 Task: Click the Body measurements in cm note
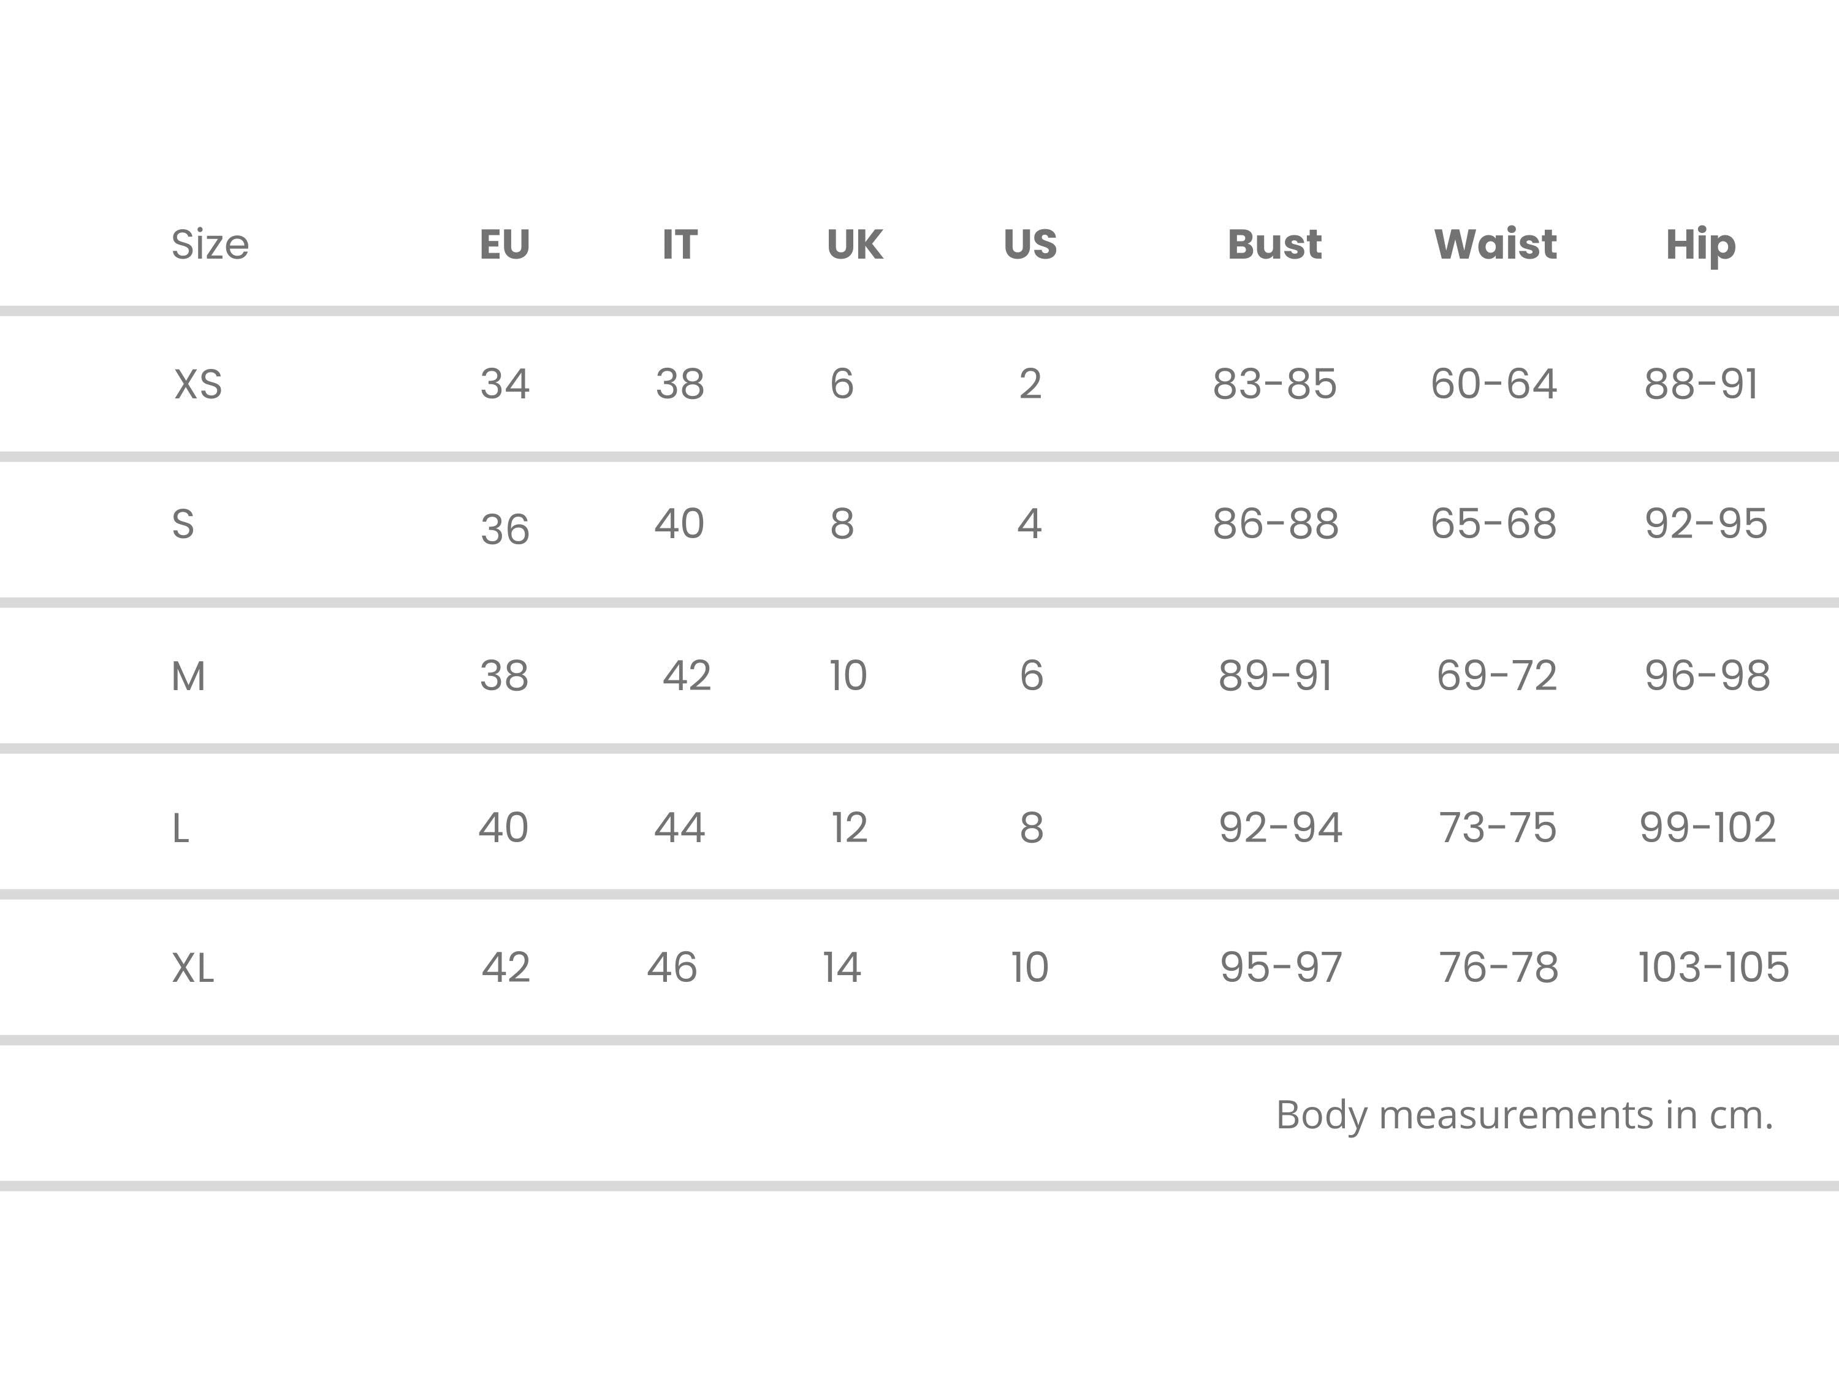(1525, 1115)
